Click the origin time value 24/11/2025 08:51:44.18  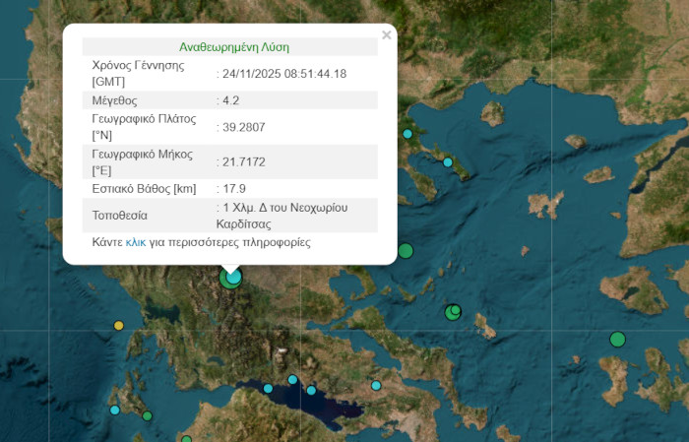click(x=283, y=74)
